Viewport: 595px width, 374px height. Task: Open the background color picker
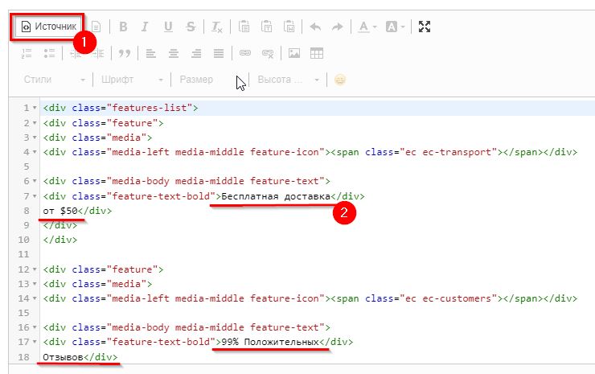[x=395, y=27]
